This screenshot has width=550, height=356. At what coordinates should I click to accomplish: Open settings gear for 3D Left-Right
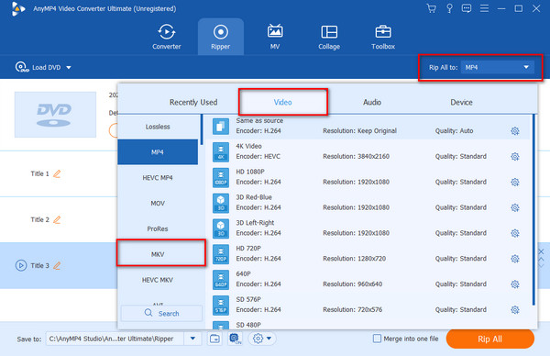click(x=514, y=233)
